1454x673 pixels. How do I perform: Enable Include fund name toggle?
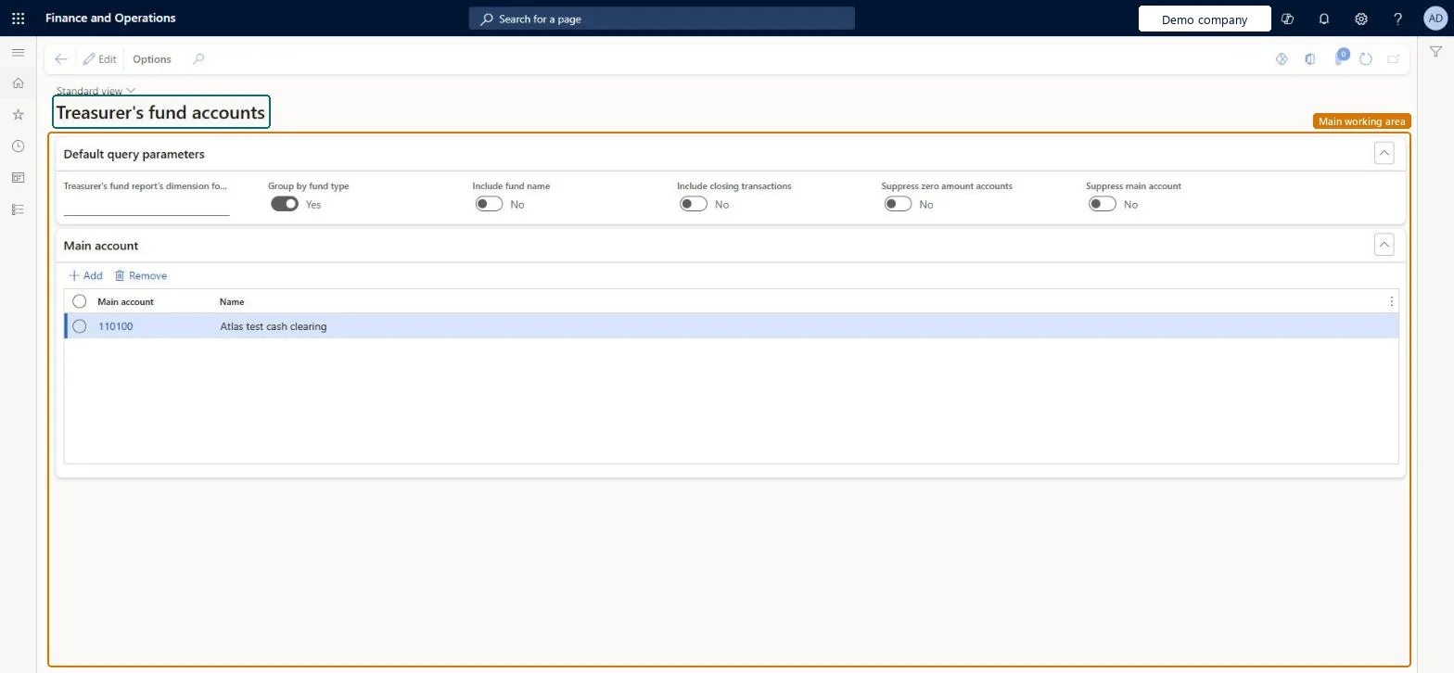(x=489, y=204)
